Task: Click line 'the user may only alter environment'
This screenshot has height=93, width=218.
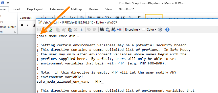Action: tap(112, 54)
